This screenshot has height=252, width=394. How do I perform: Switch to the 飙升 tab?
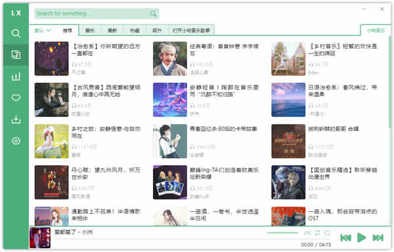[x=157, y=30]
